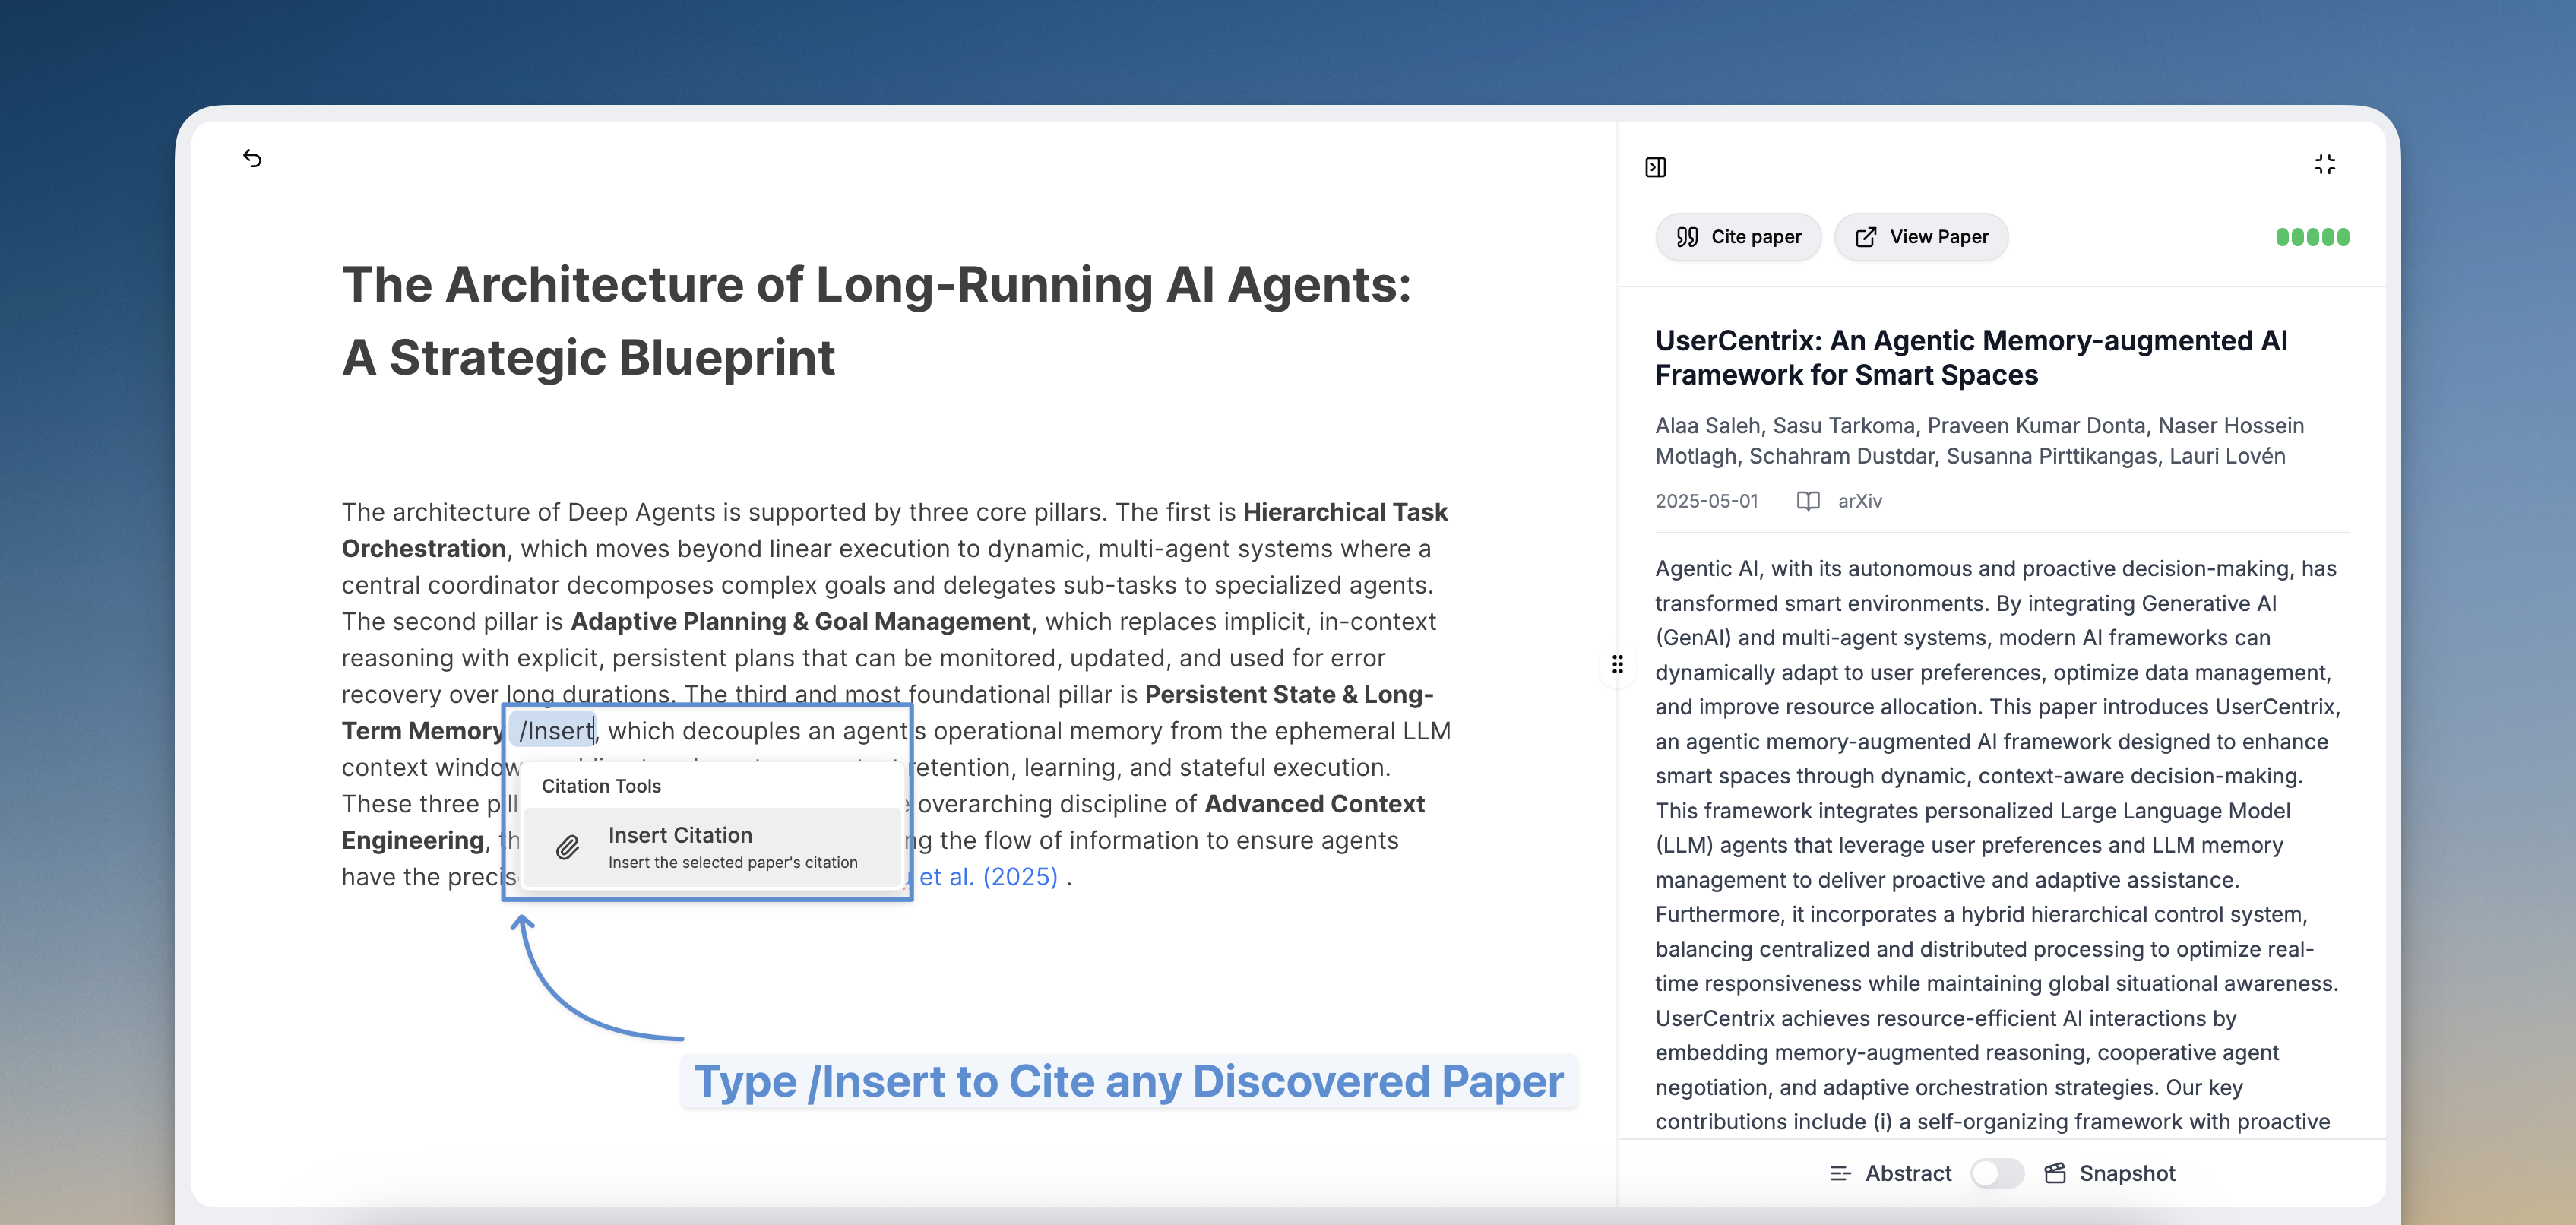
Task: Click the green relevance rating dots
Action: [2313, 237]
